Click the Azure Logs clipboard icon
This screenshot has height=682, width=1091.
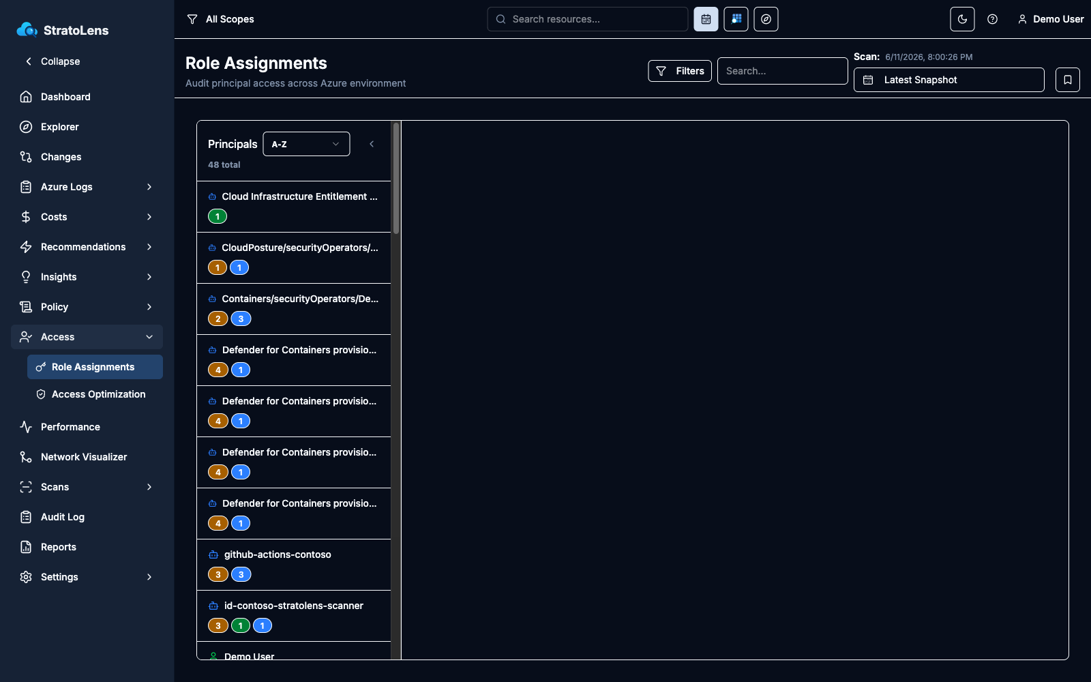click(x=26, y=187)
